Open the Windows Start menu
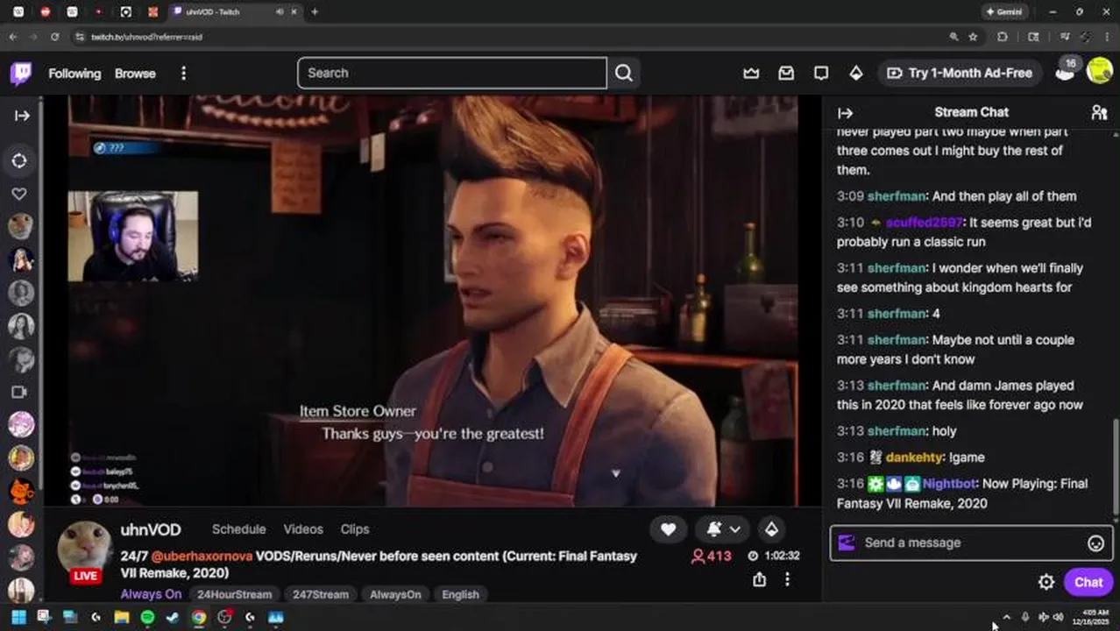Screen dimensions: 1120x631 click(18, 617)
